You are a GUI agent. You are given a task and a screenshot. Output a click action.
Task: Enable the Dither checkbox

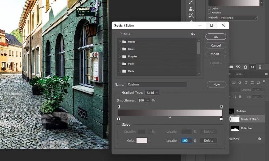(x=209, y=8)
